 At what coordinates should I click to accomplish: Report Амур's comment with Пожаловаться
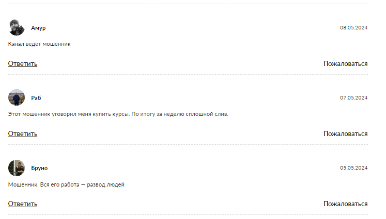click(345, 64)
